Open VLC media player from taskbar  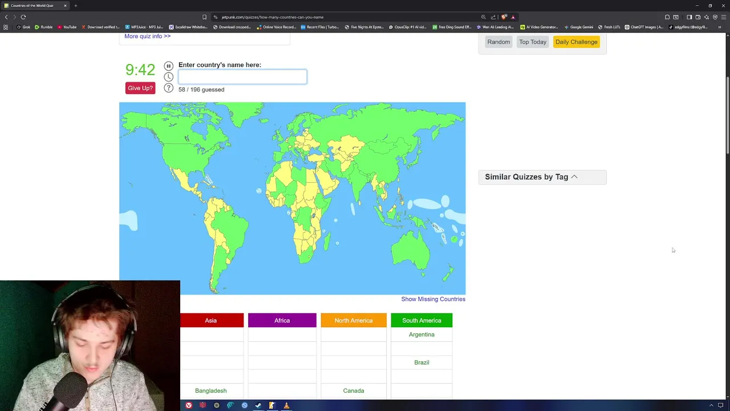pos(286,405)
